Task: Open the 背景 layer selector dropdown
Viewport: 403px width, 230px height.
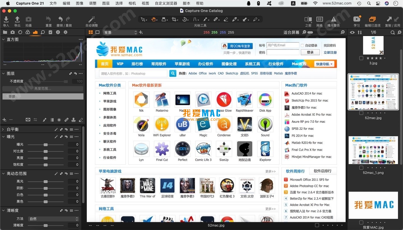Action: tap(120, 32)
